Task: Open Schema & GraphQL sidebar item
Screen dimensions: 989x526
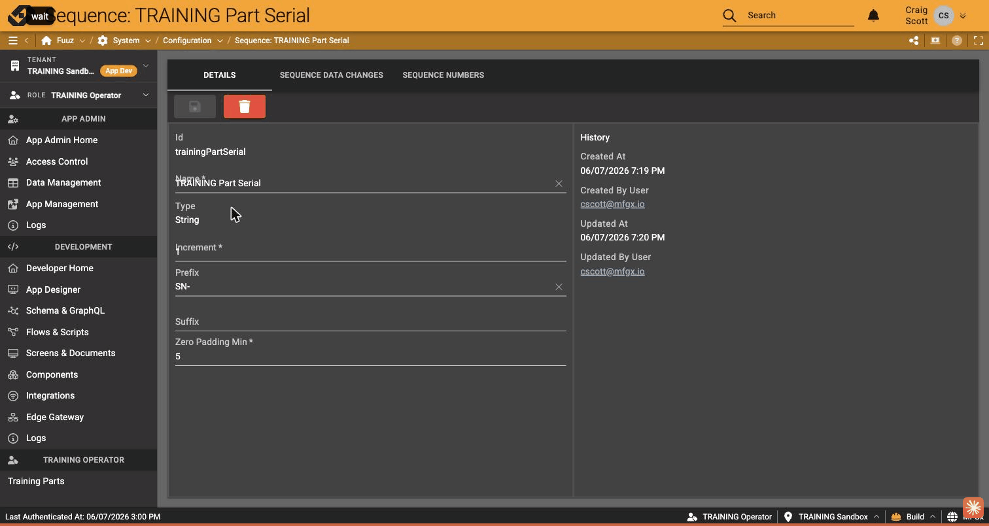Action: [65, 310]
